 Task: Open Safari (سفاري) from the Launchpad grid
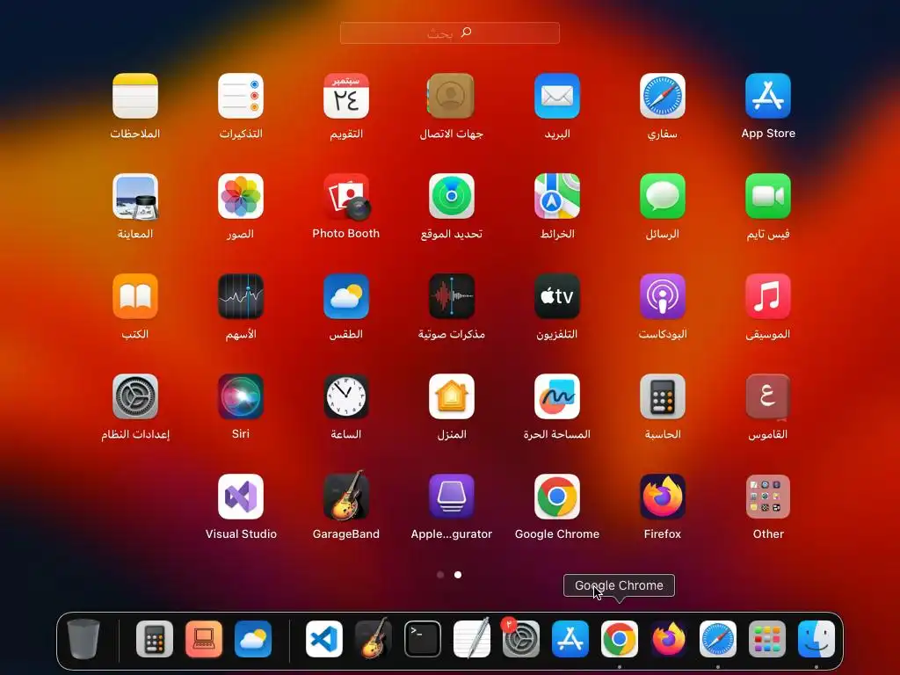[x=663, y=96]
